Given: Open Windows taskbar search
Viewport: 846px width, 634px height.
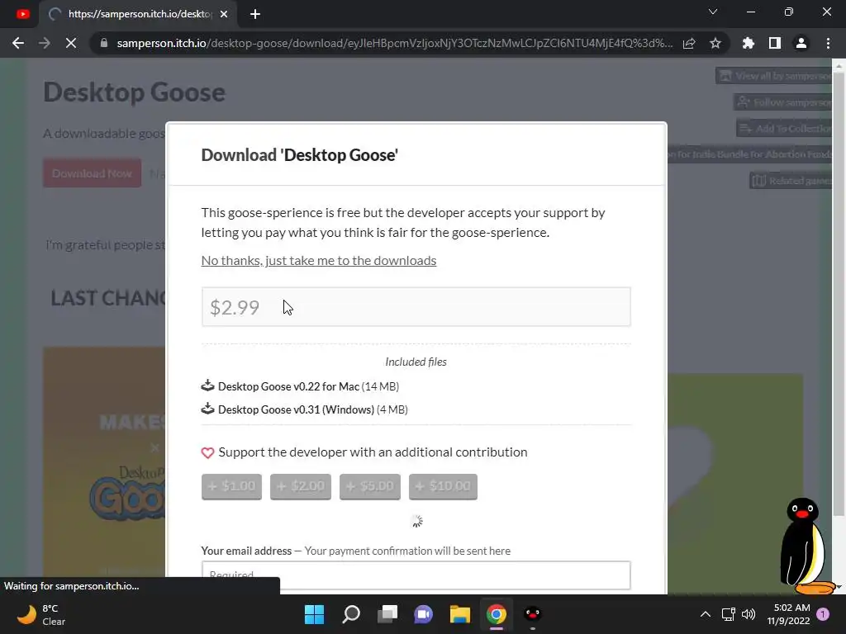Looking at the screenshot, I should click(x=351, y=614).
